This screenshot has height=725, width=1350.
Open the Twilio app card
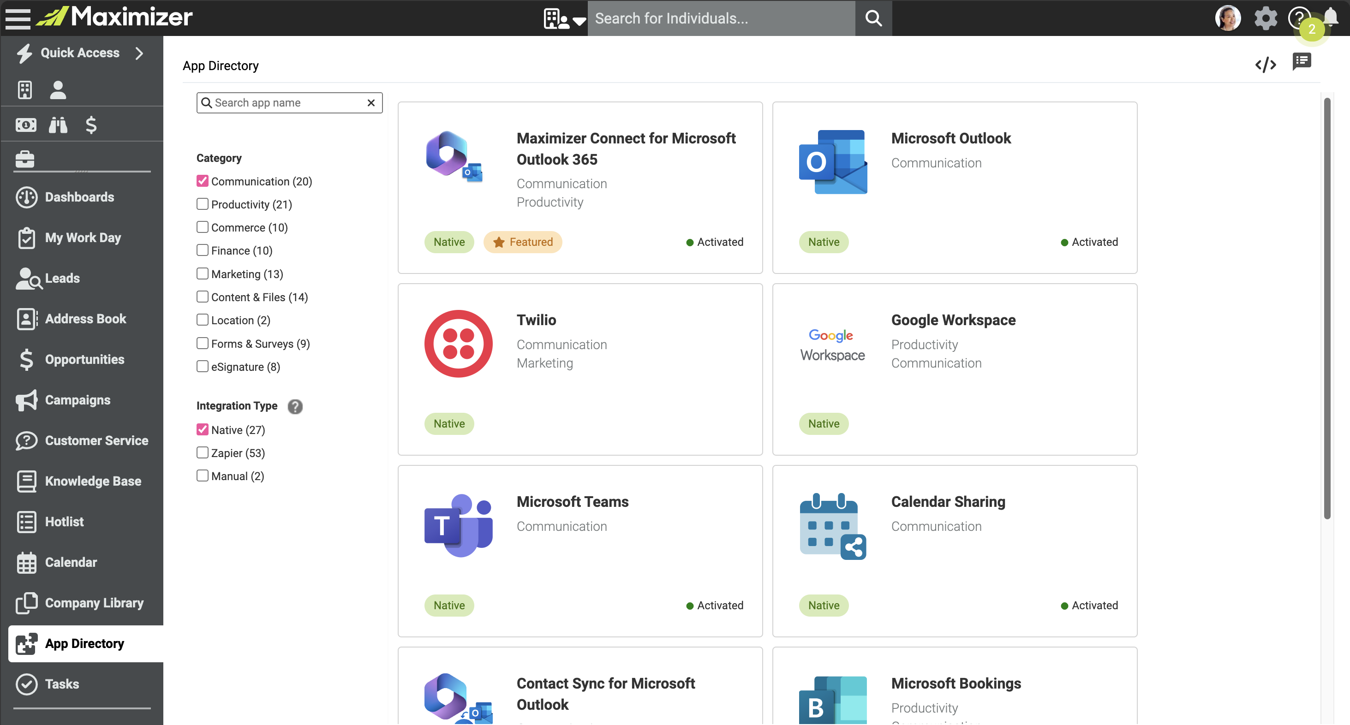click(579, 369)
